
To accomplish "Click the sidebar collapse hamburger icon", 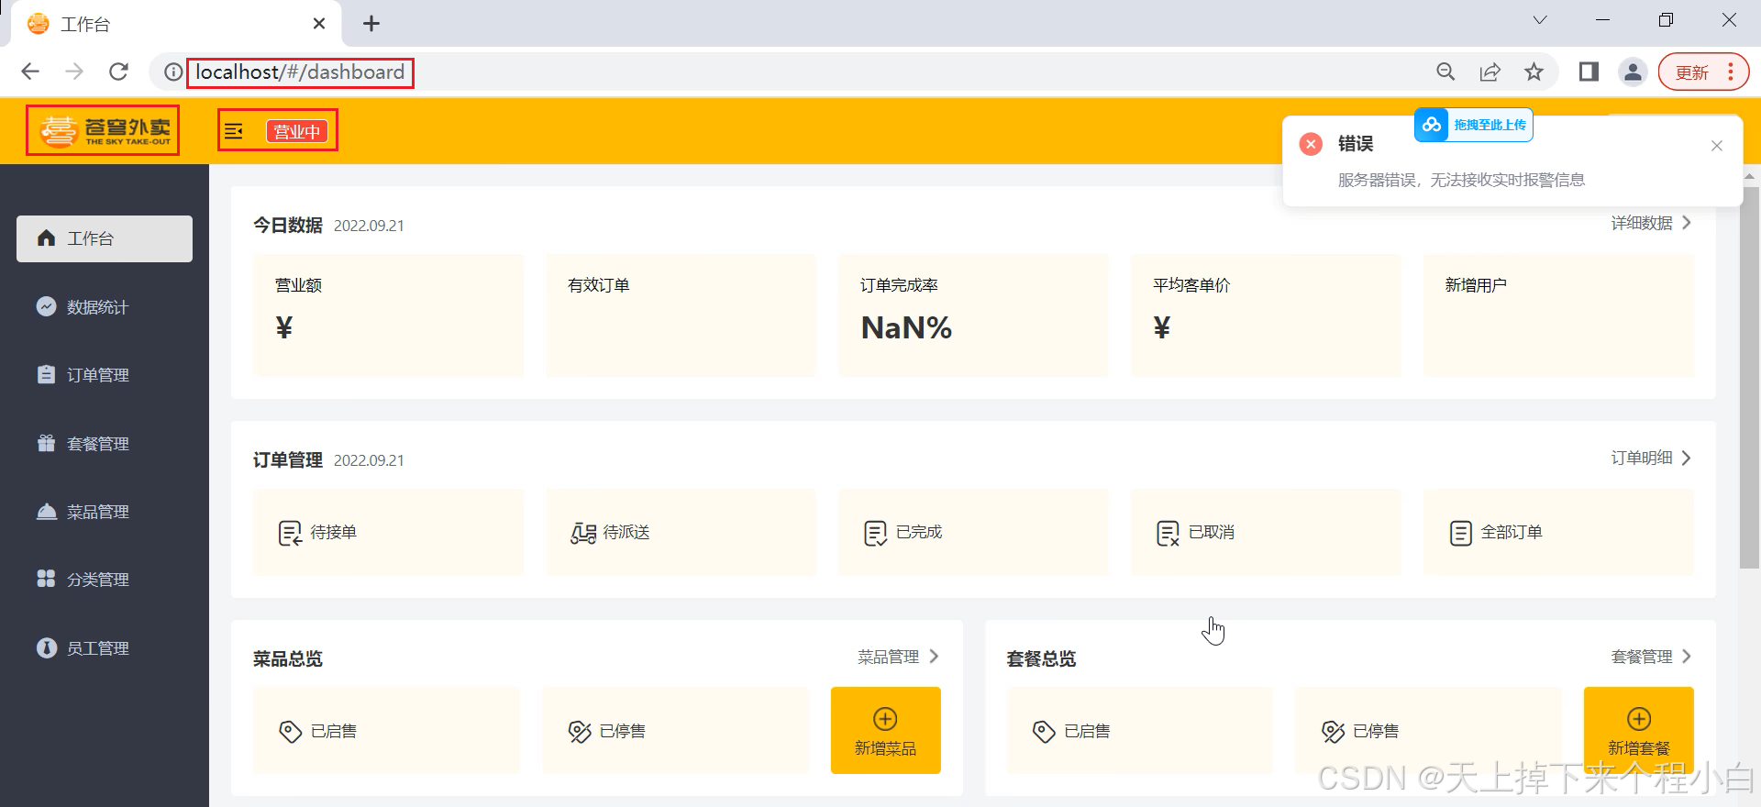I will (234, 131).
